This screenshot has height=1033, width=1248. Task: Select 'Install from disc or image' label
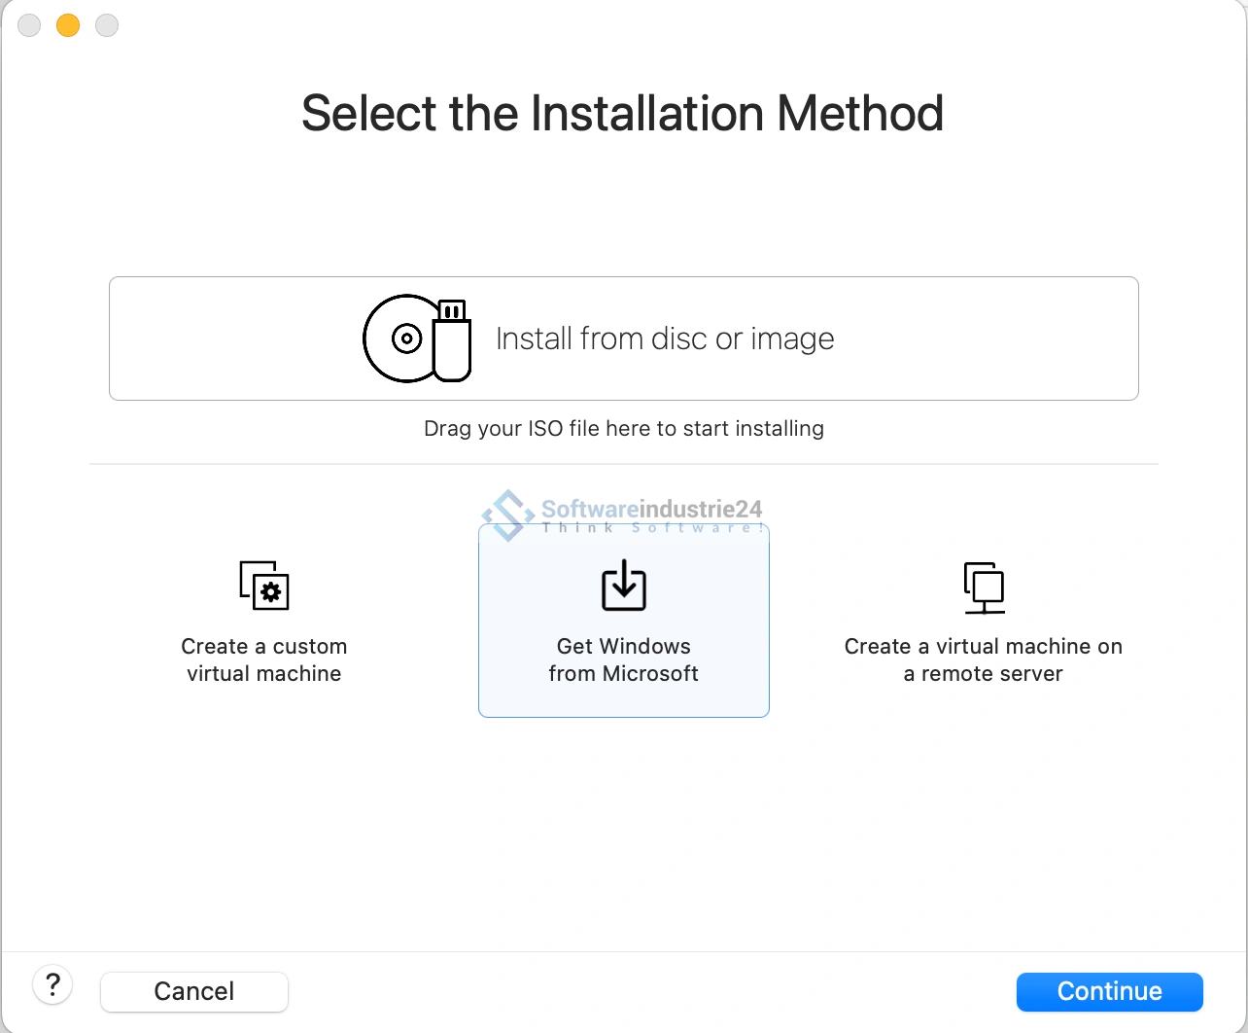click(x=665, y=338)
